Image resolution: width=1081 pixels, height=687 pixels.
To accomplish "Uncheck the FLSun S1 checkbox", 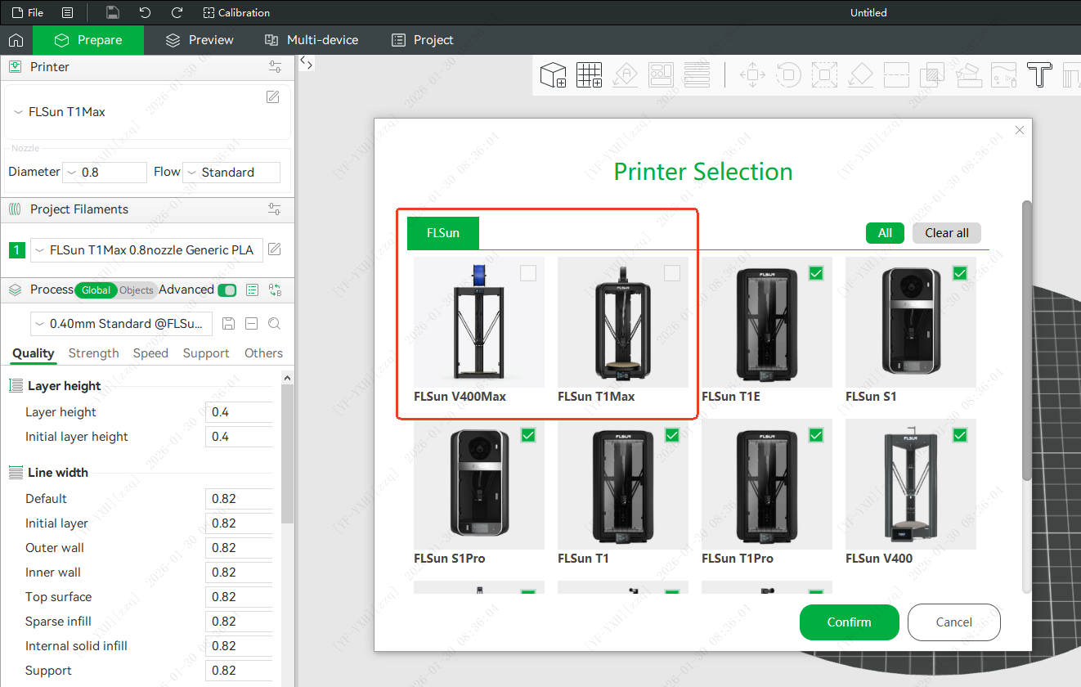I will 960,273.
